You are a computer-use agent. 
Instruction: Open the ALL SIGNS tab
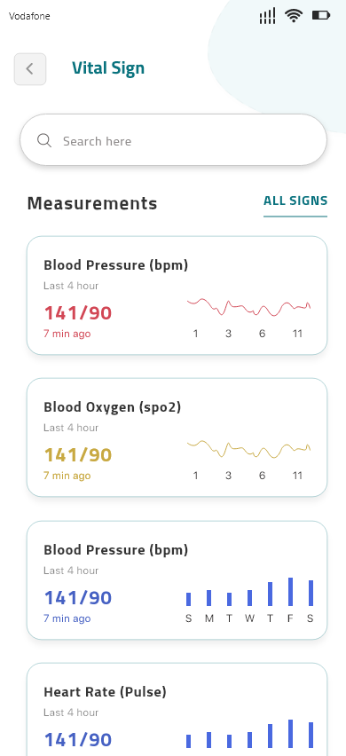pyautogui.click(x=295, y=201)
